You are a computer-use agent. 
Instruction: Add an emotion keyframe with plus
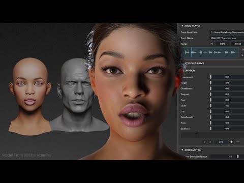tap(232, 142)
